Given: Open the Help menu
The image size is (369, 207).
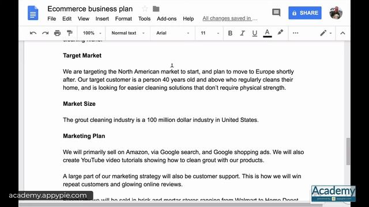Looking at the screenshot, I should 189,19.
